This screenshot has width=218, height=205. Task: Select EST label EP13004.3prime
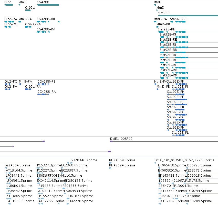[x=185, y=186]
